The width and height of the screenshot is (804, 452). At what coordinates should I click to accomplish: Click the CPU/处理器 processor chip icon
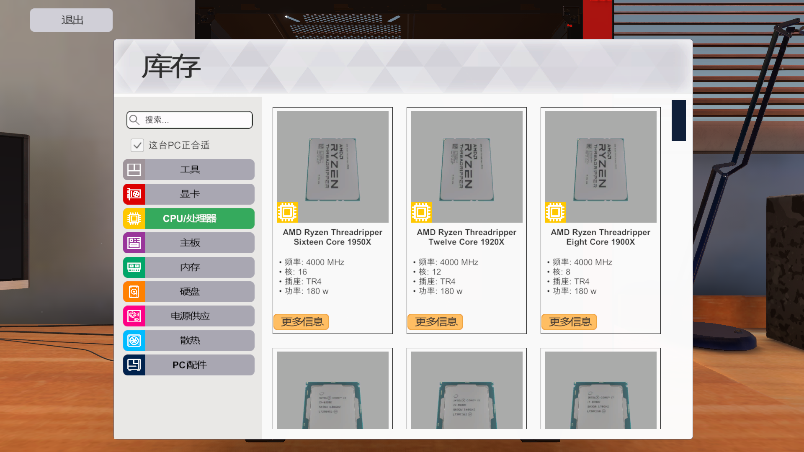point(134,218)
